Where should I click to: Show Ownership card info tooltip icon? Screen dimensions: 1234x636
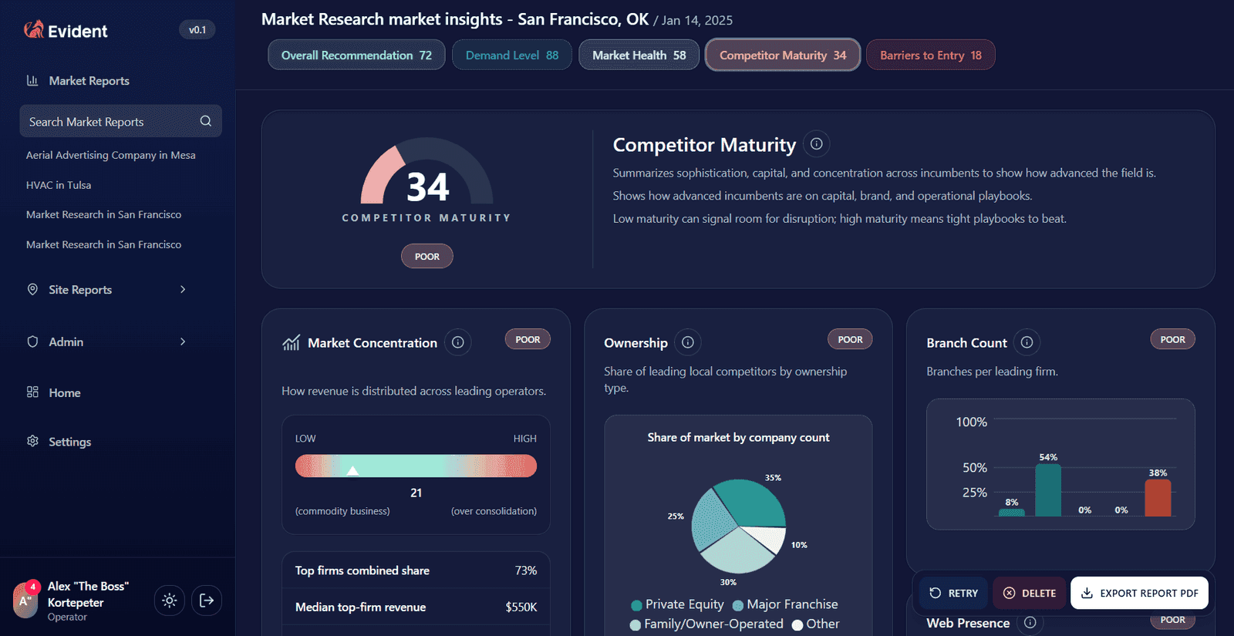click(688, 342)
